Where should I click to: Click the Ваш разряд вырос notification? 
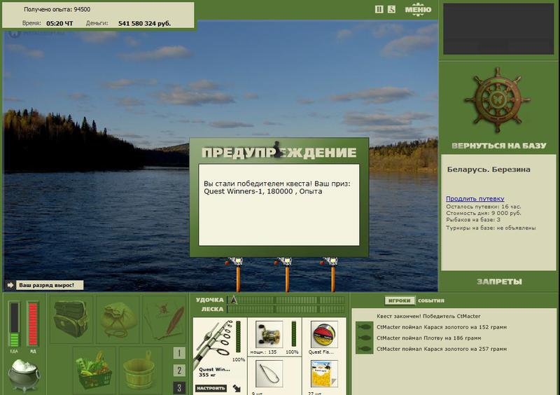[x=50, y=285]
